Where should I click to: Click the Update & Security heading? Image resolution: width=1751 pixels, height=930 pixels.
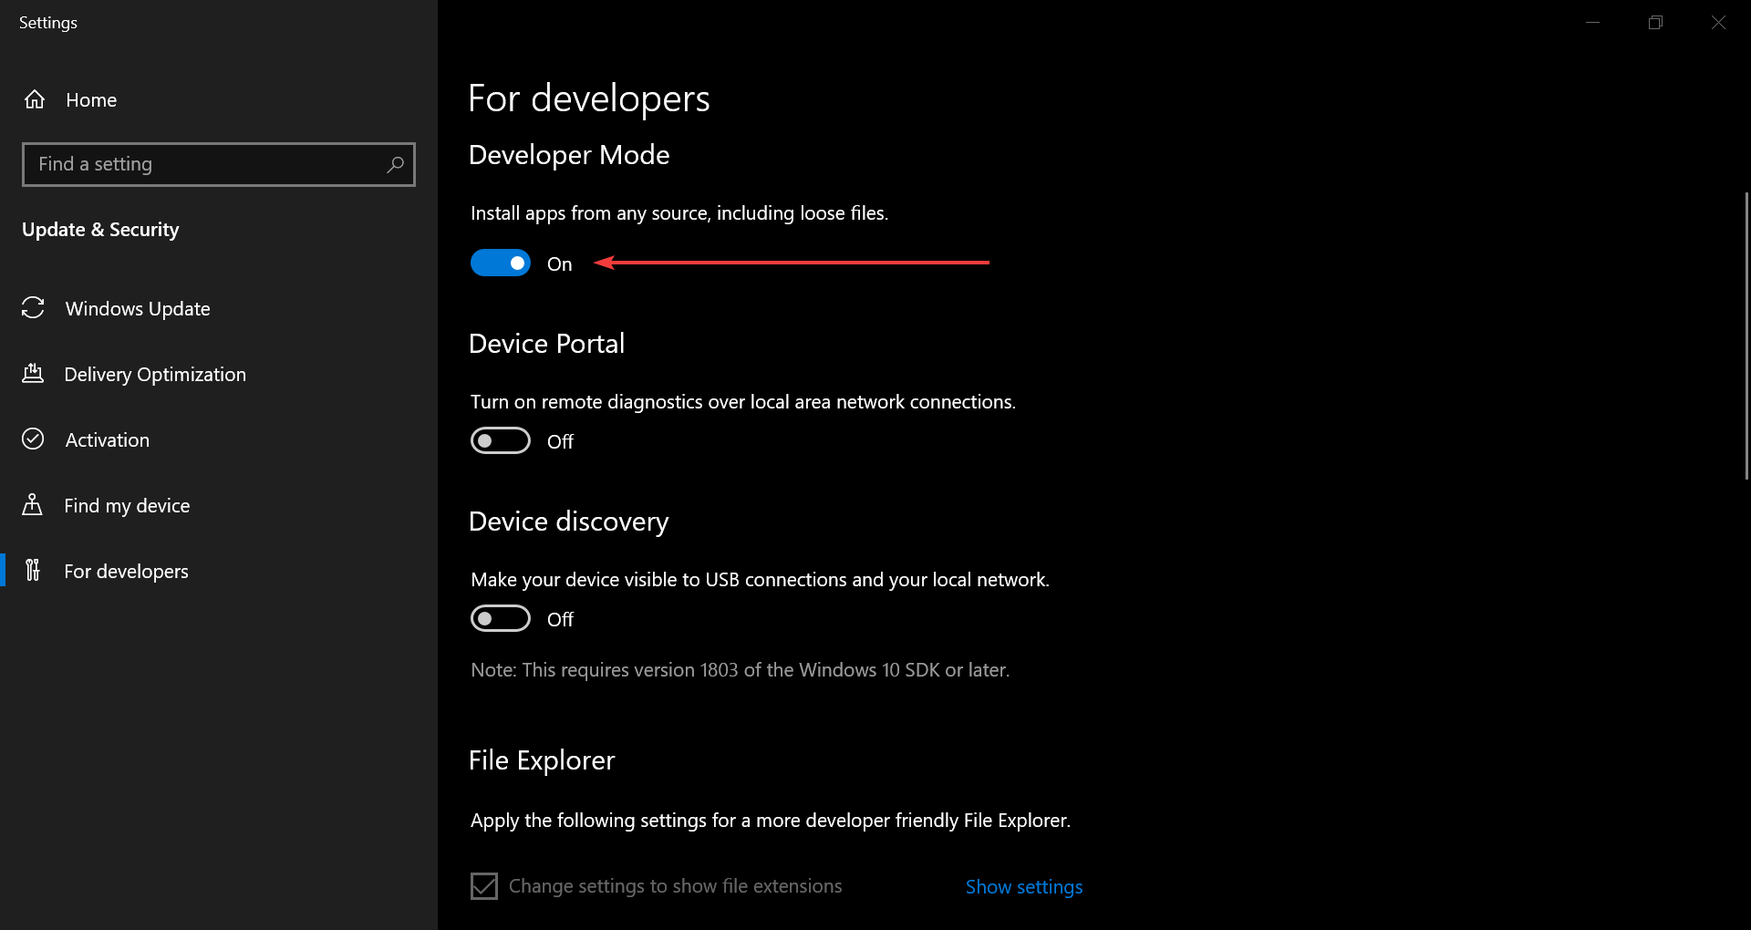click(100, 230)
